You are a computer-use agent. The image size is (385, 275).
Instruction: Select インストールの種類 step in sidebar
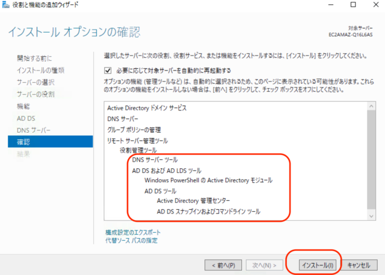[x=40, y=71]
